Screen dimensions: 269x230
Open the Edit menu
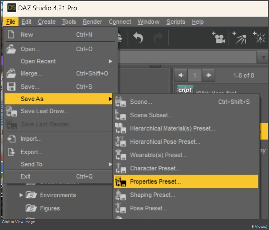(x=27, y=22)
